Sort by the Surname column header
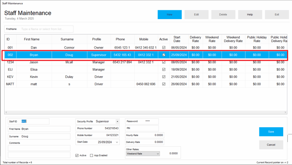This screenshot has height=165, width=292. click(x=69, y=39)
